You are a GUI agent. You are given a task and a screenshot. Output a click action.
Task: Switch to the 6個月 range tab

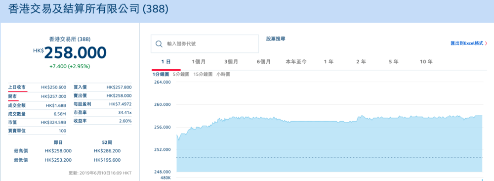coord(264,62)
